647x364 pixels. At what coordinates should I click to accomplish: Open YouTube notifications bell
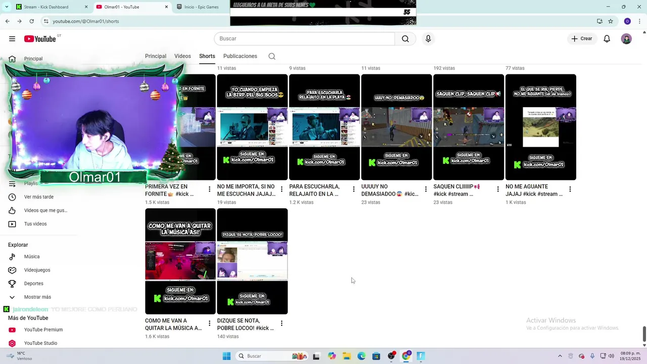tap(607, 39)
